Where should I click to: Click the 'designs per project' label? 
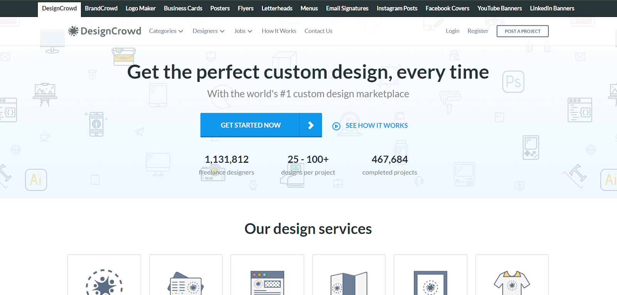click(308, 172)
